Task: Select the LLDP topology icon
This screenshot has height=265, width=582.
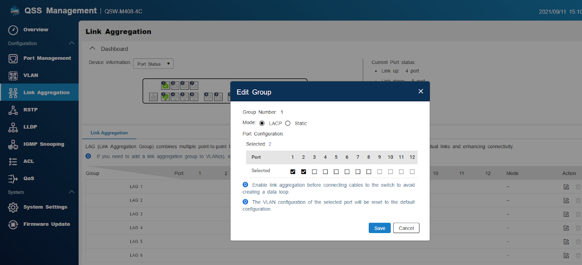Action: pos(13,127)
